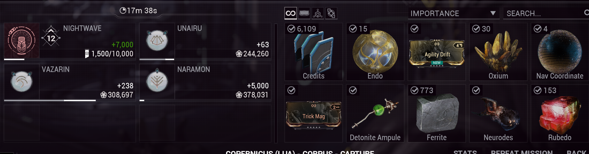
Task: Toggle the checkmark on Credits reward
Action: click(x=291, y=29)
